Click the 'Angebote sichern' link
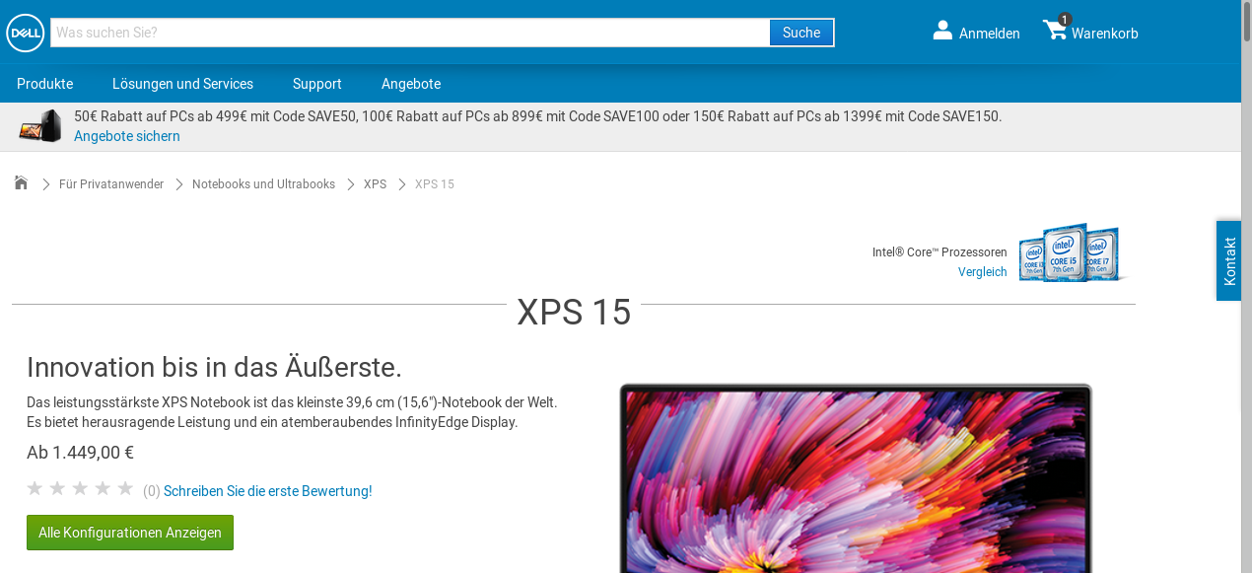 [127, 136]
